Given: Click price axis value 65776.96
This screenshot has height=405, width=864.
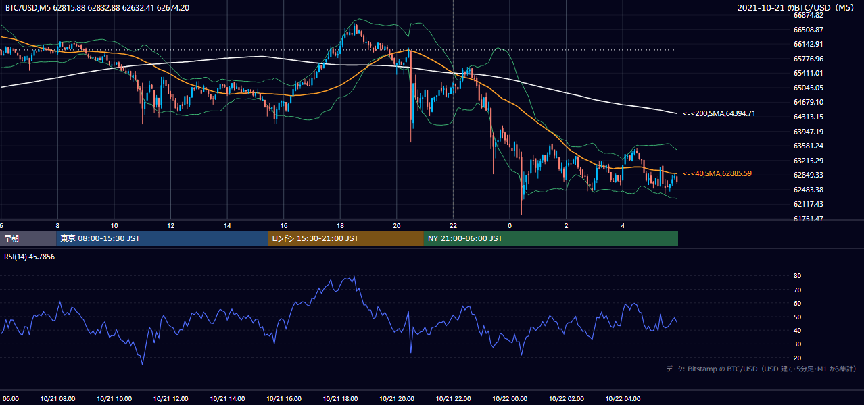Looking at the screenshot, I should click(808, 59).
